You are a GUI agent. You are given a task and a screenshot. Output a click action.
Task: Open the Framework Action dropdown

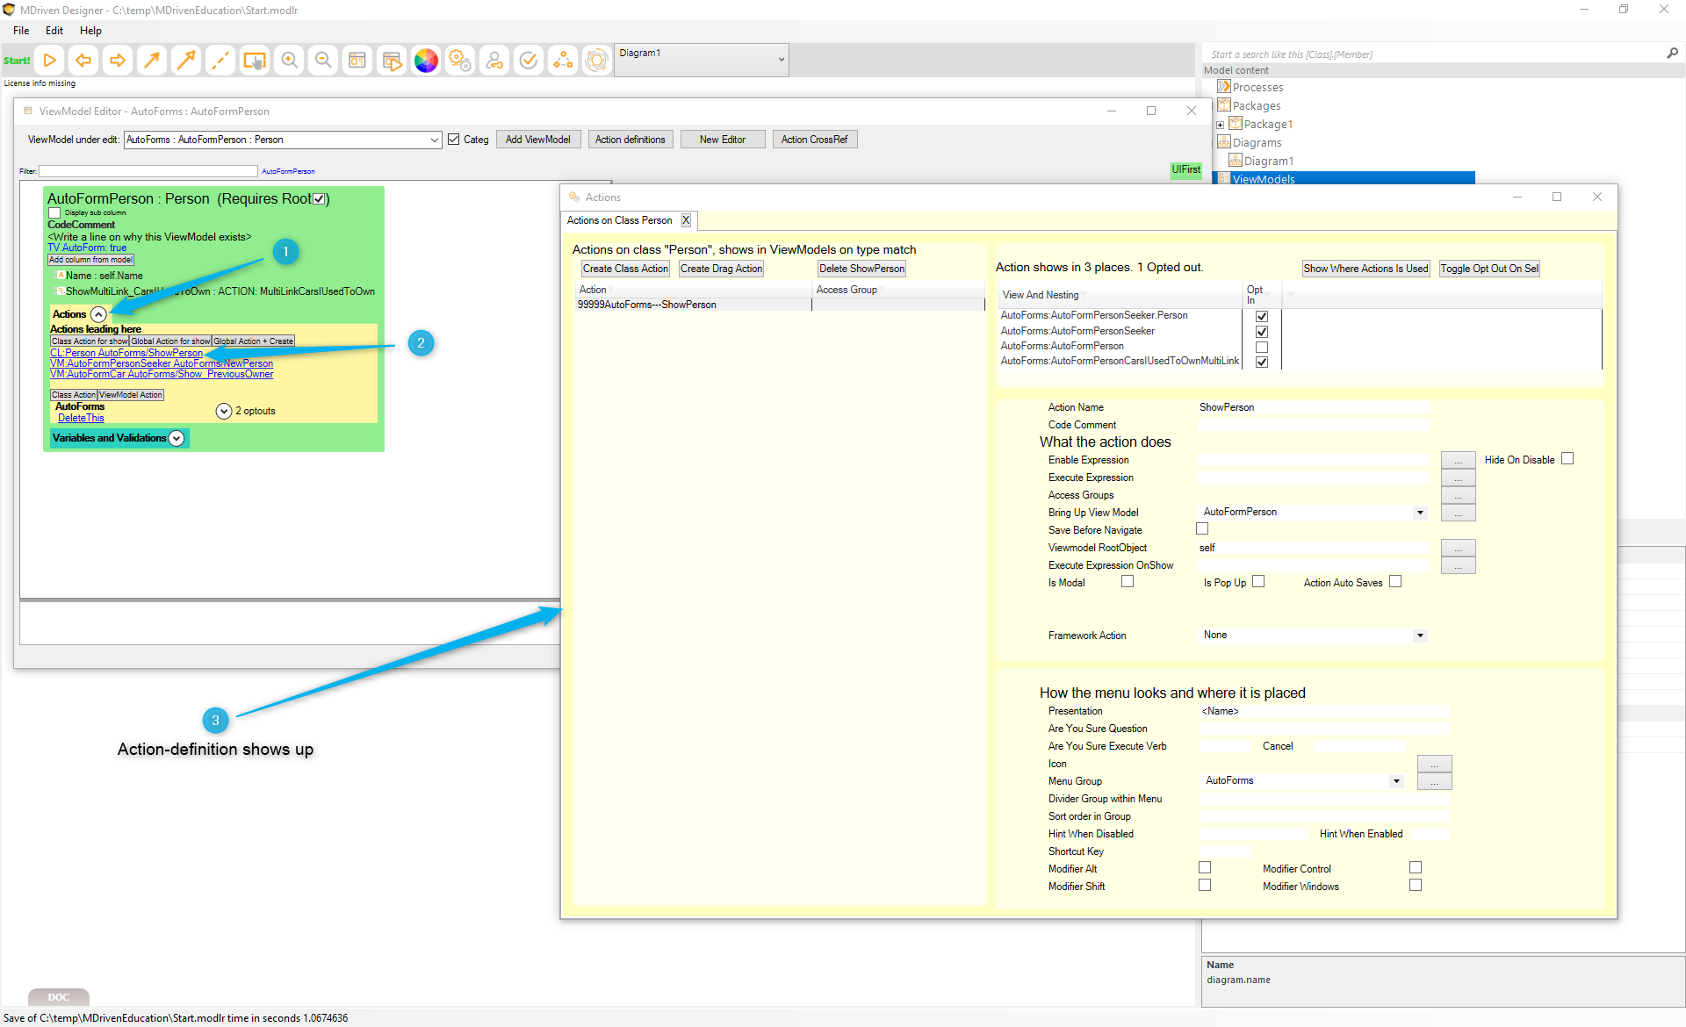click(x=1420, y=636)
